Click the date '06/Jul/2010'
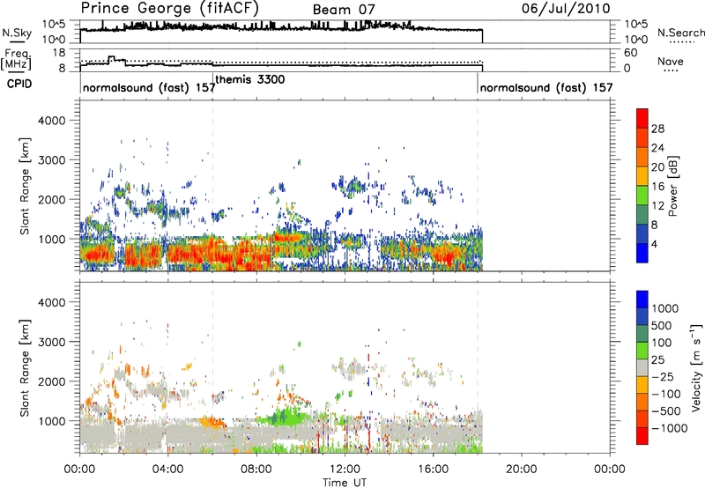Image resolution: width=705 pixels, height=488 pixels. tap(566, 9)
